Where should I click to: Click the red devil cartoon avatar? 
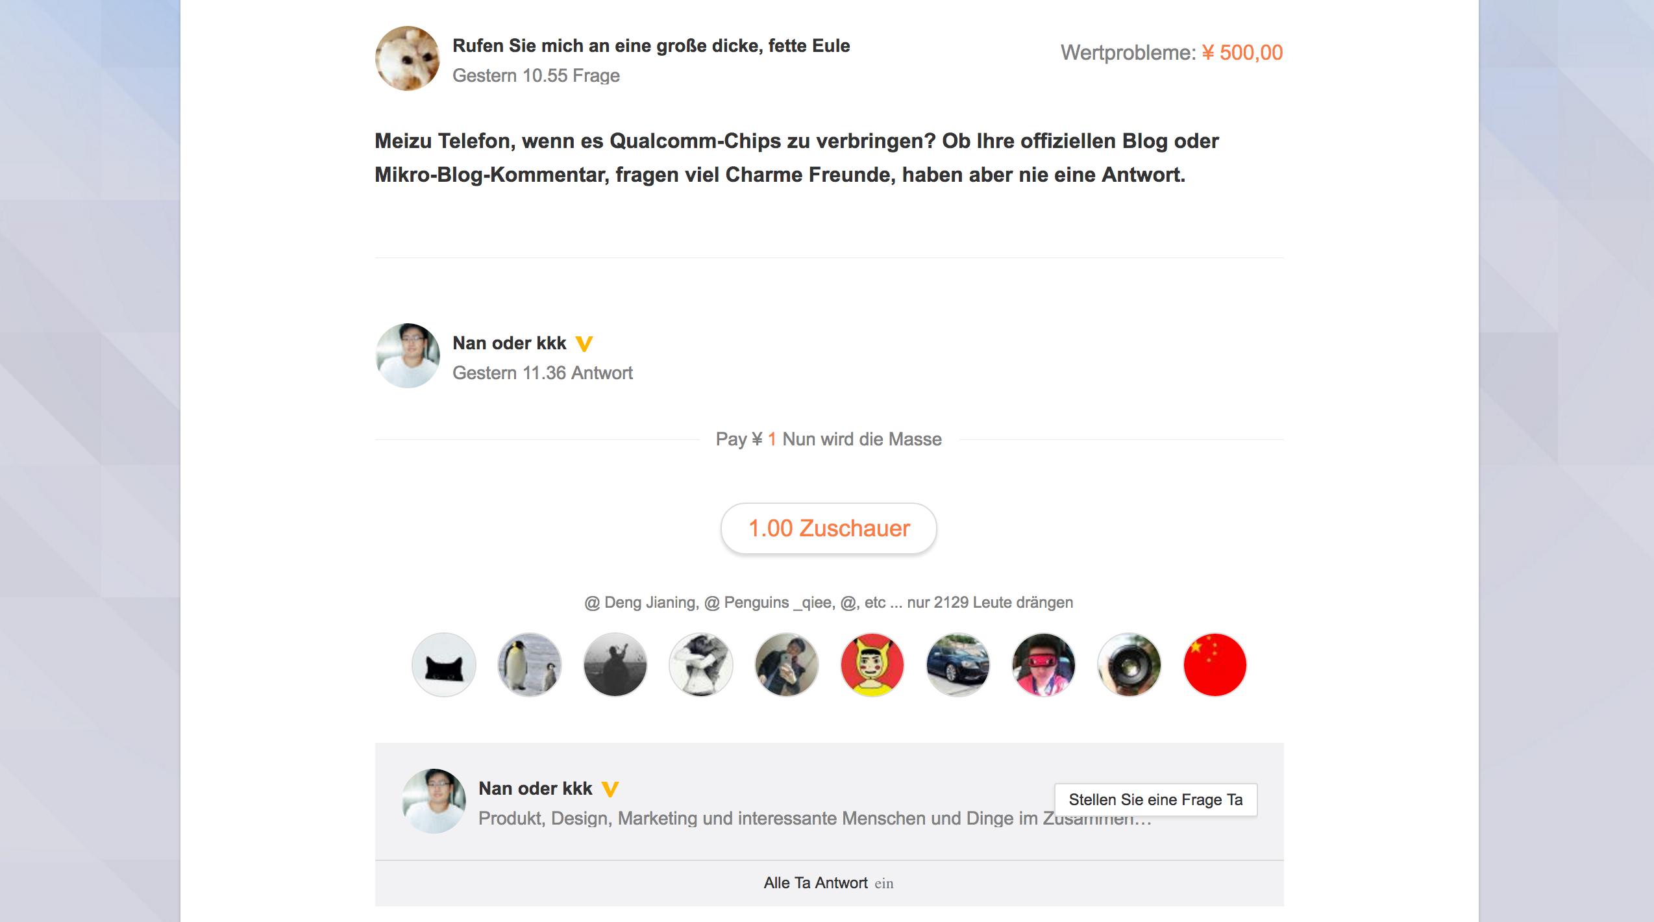(x=872, y=665)
